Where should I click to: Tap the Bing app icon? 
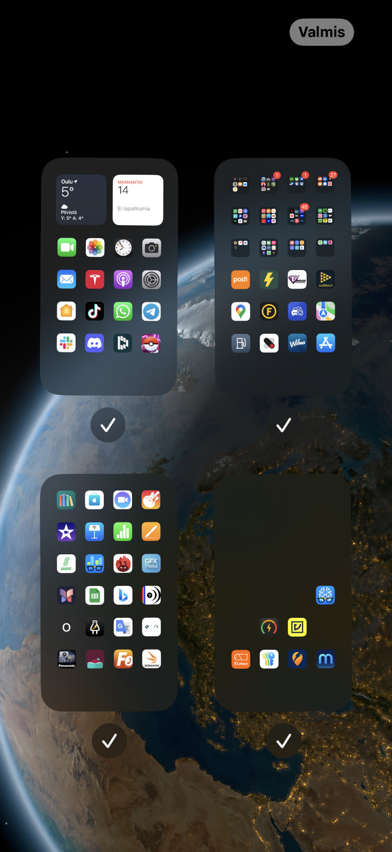(123, 595)
